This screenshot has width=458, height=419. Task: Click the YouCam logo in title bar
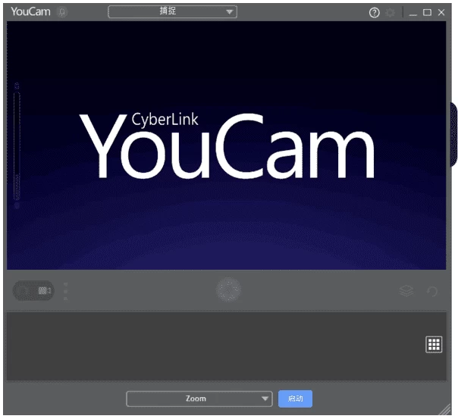(30, 12)
